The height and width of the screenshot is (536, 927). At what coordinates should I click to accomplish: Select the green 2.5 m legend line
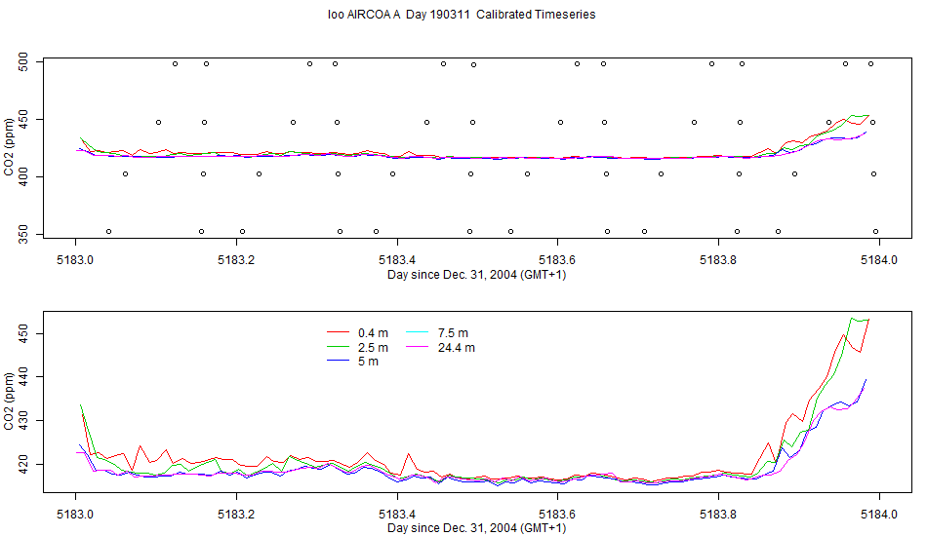pyautogui.click(x=339, y=347)
